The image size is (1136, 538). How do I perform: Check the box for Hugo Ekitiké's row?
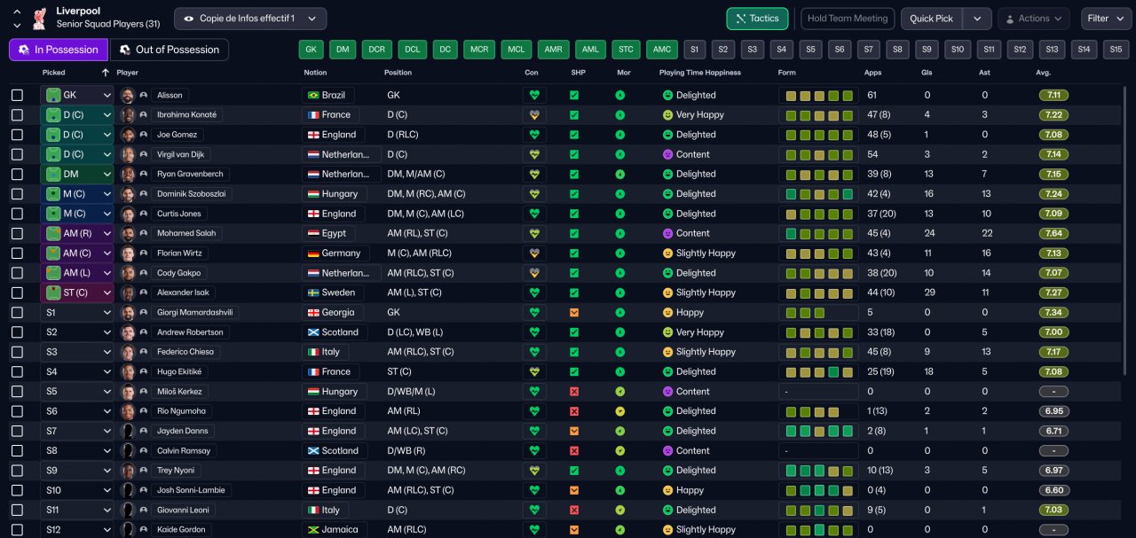coord(17,372)
